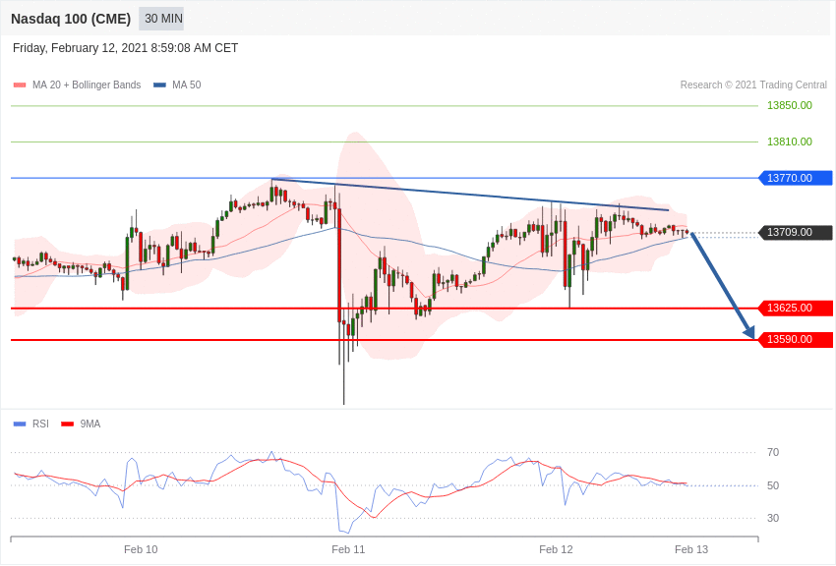Click the 30 MIN timeframe badge
The height and width of the screenshot is (566, 836).
[x=161, y=19]
